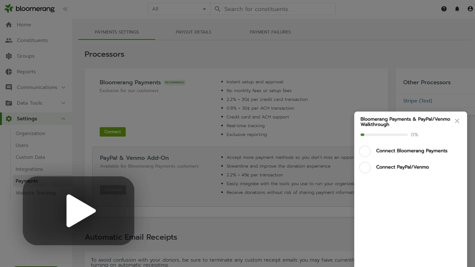Switch to the Payout Details tab
Viewport: 475px width, 267px height.
(193, 32)
